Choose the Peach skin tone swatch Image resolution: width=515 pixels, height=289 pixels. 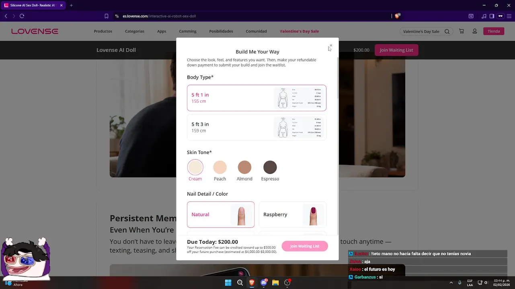[x=220, y=167]
